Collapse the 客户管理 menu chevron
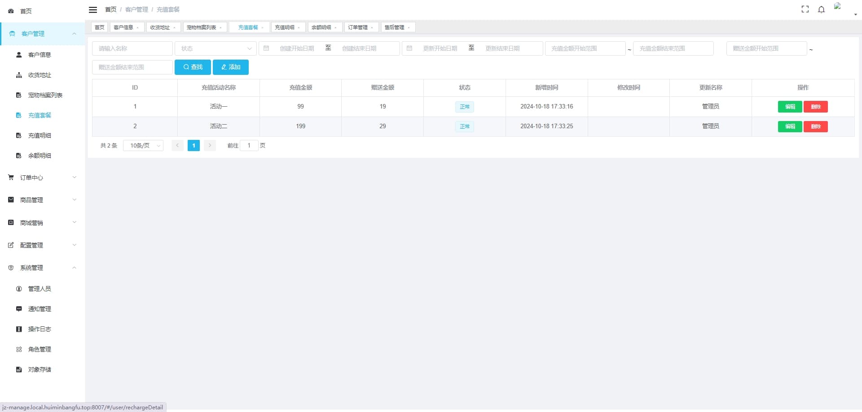The image size is (862, 412). [x=74, y=34]
